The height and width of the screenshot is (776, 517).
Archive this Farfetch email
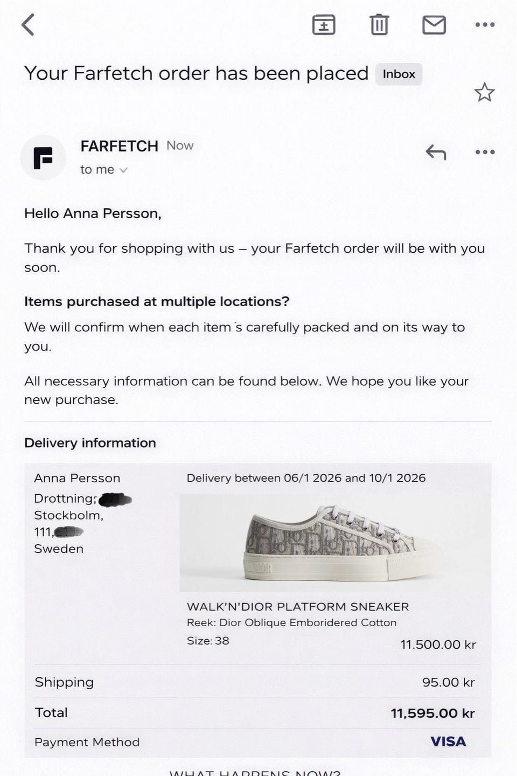(x=324, y=25)
